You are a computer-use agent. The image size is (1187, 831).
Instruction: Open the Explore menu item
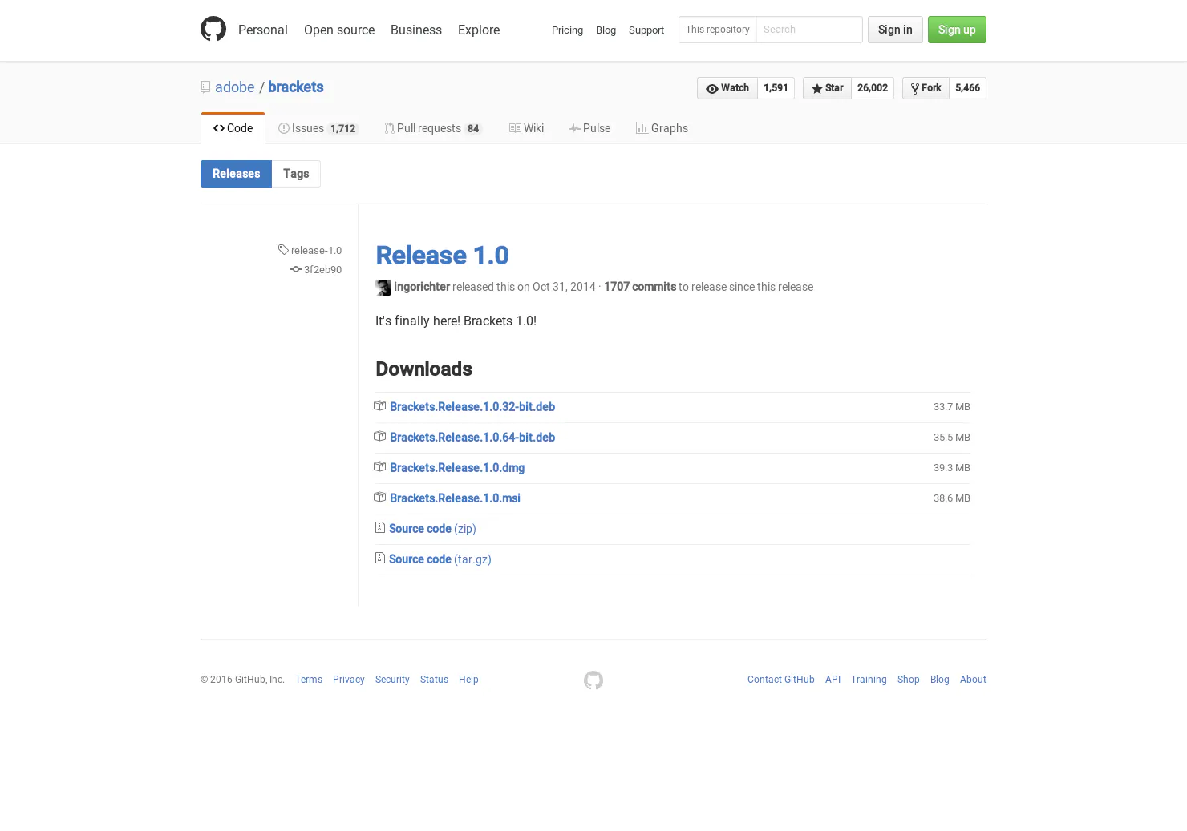(479, 30)
